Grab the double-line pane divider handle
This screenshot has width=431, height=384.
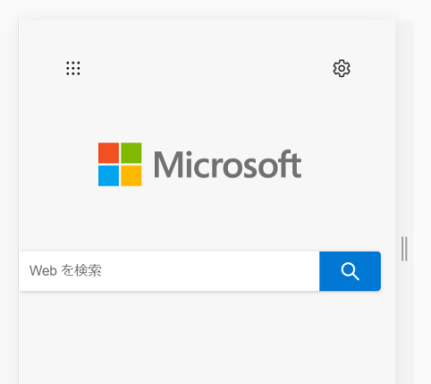pos(404,249)
